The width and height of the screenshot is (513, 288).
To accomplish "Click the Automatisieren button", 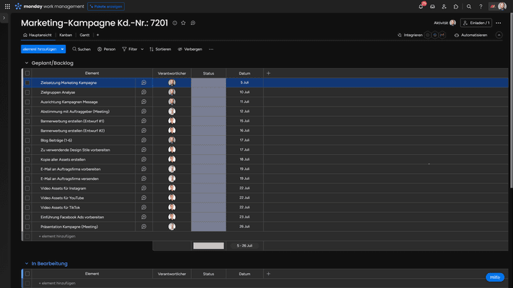I will click(x=471, y=35).
